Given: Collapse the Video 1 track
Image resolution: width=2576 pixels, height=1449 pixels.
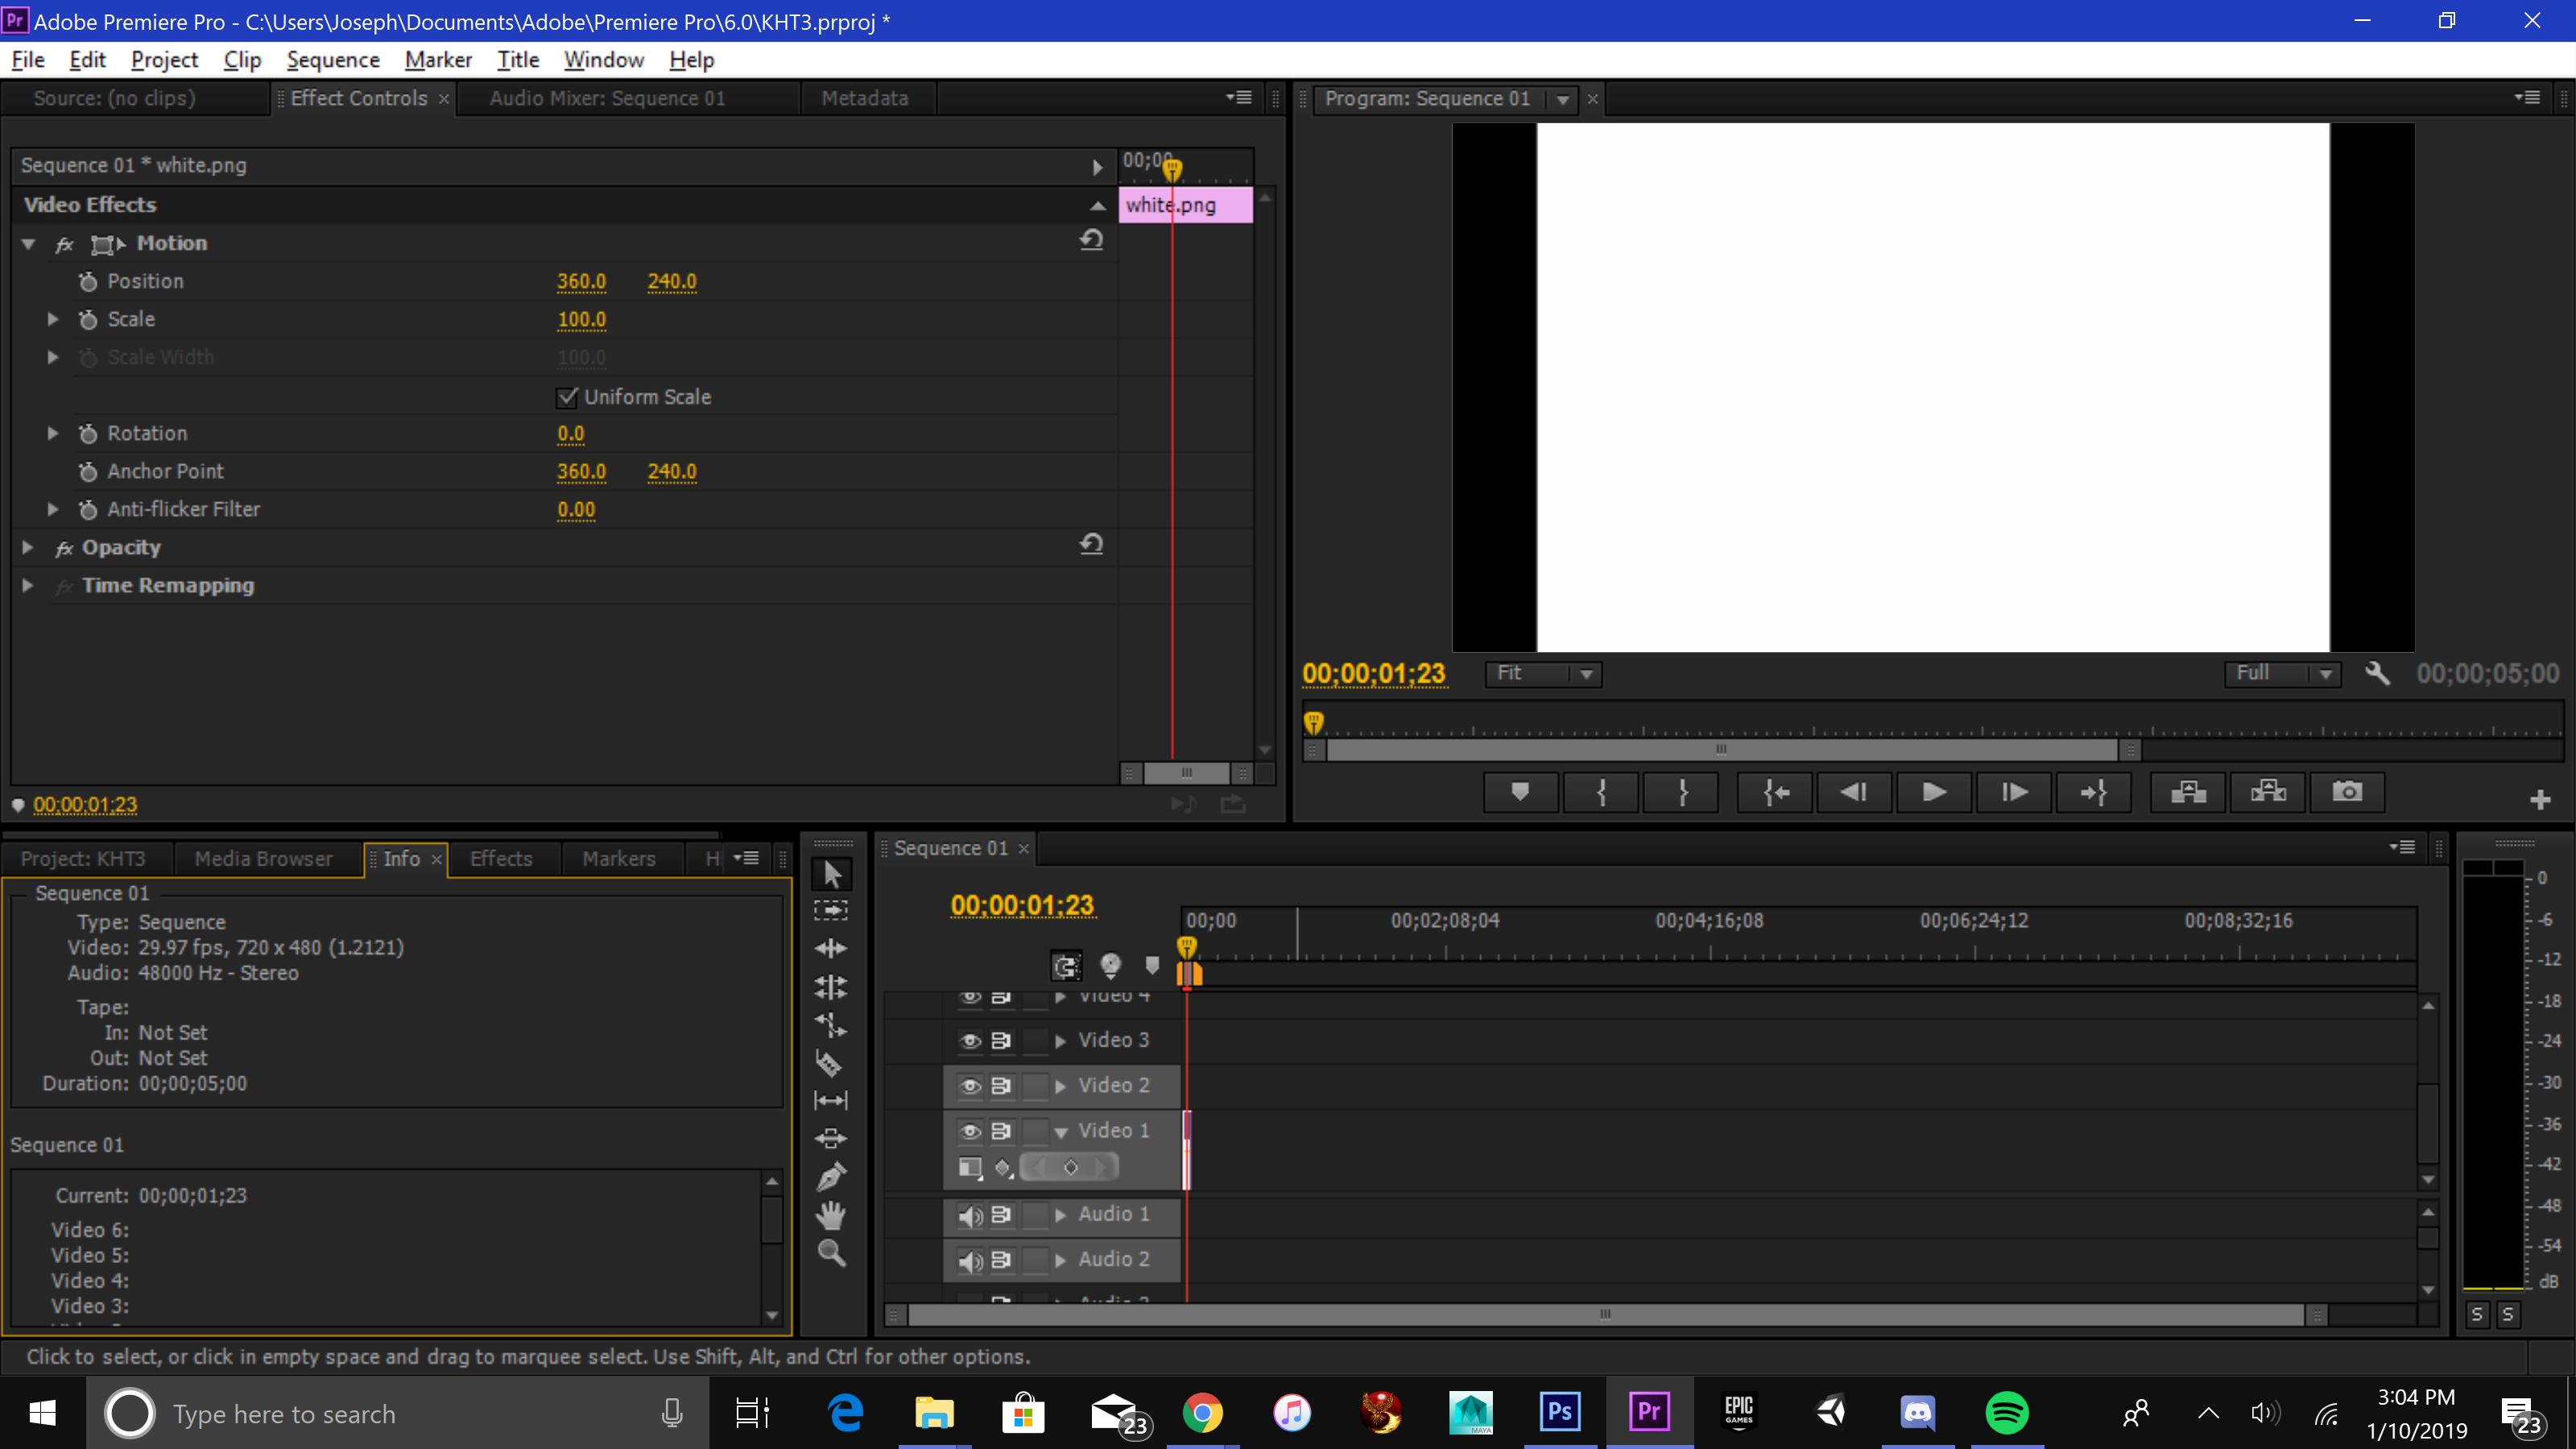Looking at the screenshot, I should (x=1060, y=1131).
